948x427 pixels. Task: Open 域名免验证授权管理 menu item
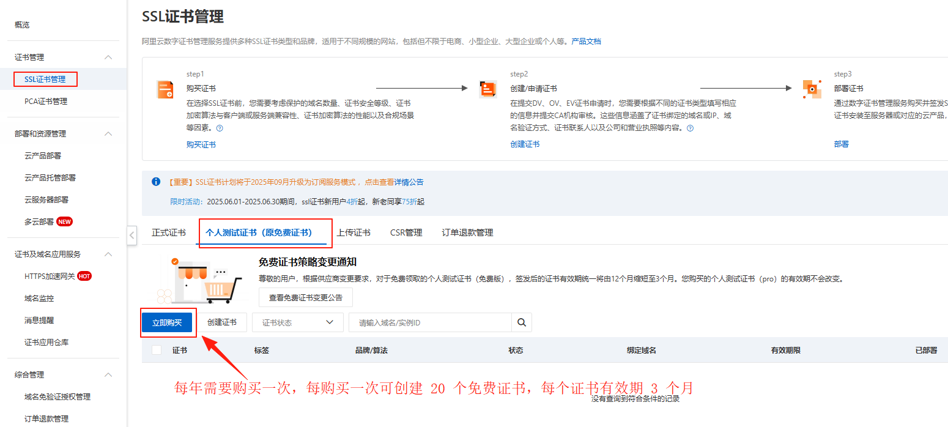tap(57, 397)
